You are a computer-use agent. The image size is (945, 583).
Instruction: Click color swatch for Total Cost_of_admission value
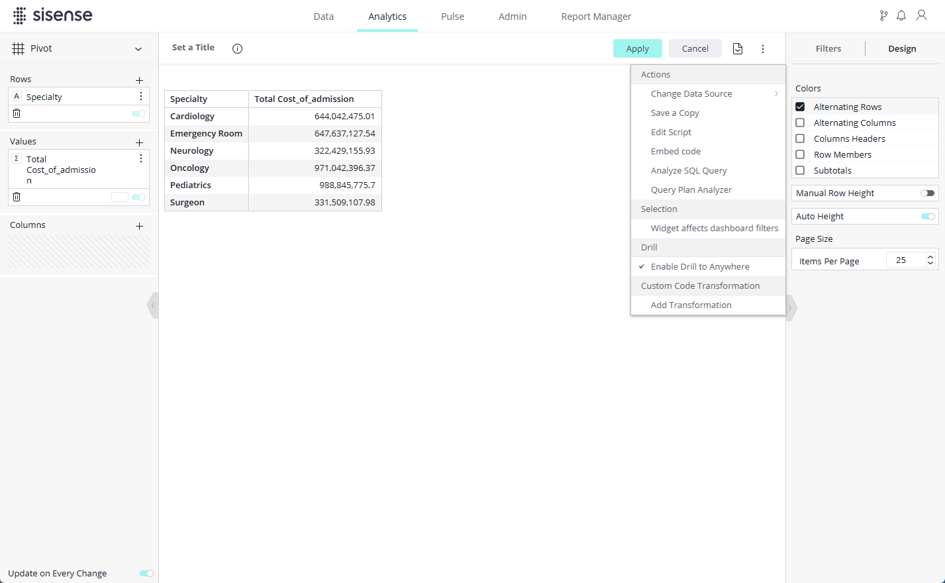[x=120, y=197]
